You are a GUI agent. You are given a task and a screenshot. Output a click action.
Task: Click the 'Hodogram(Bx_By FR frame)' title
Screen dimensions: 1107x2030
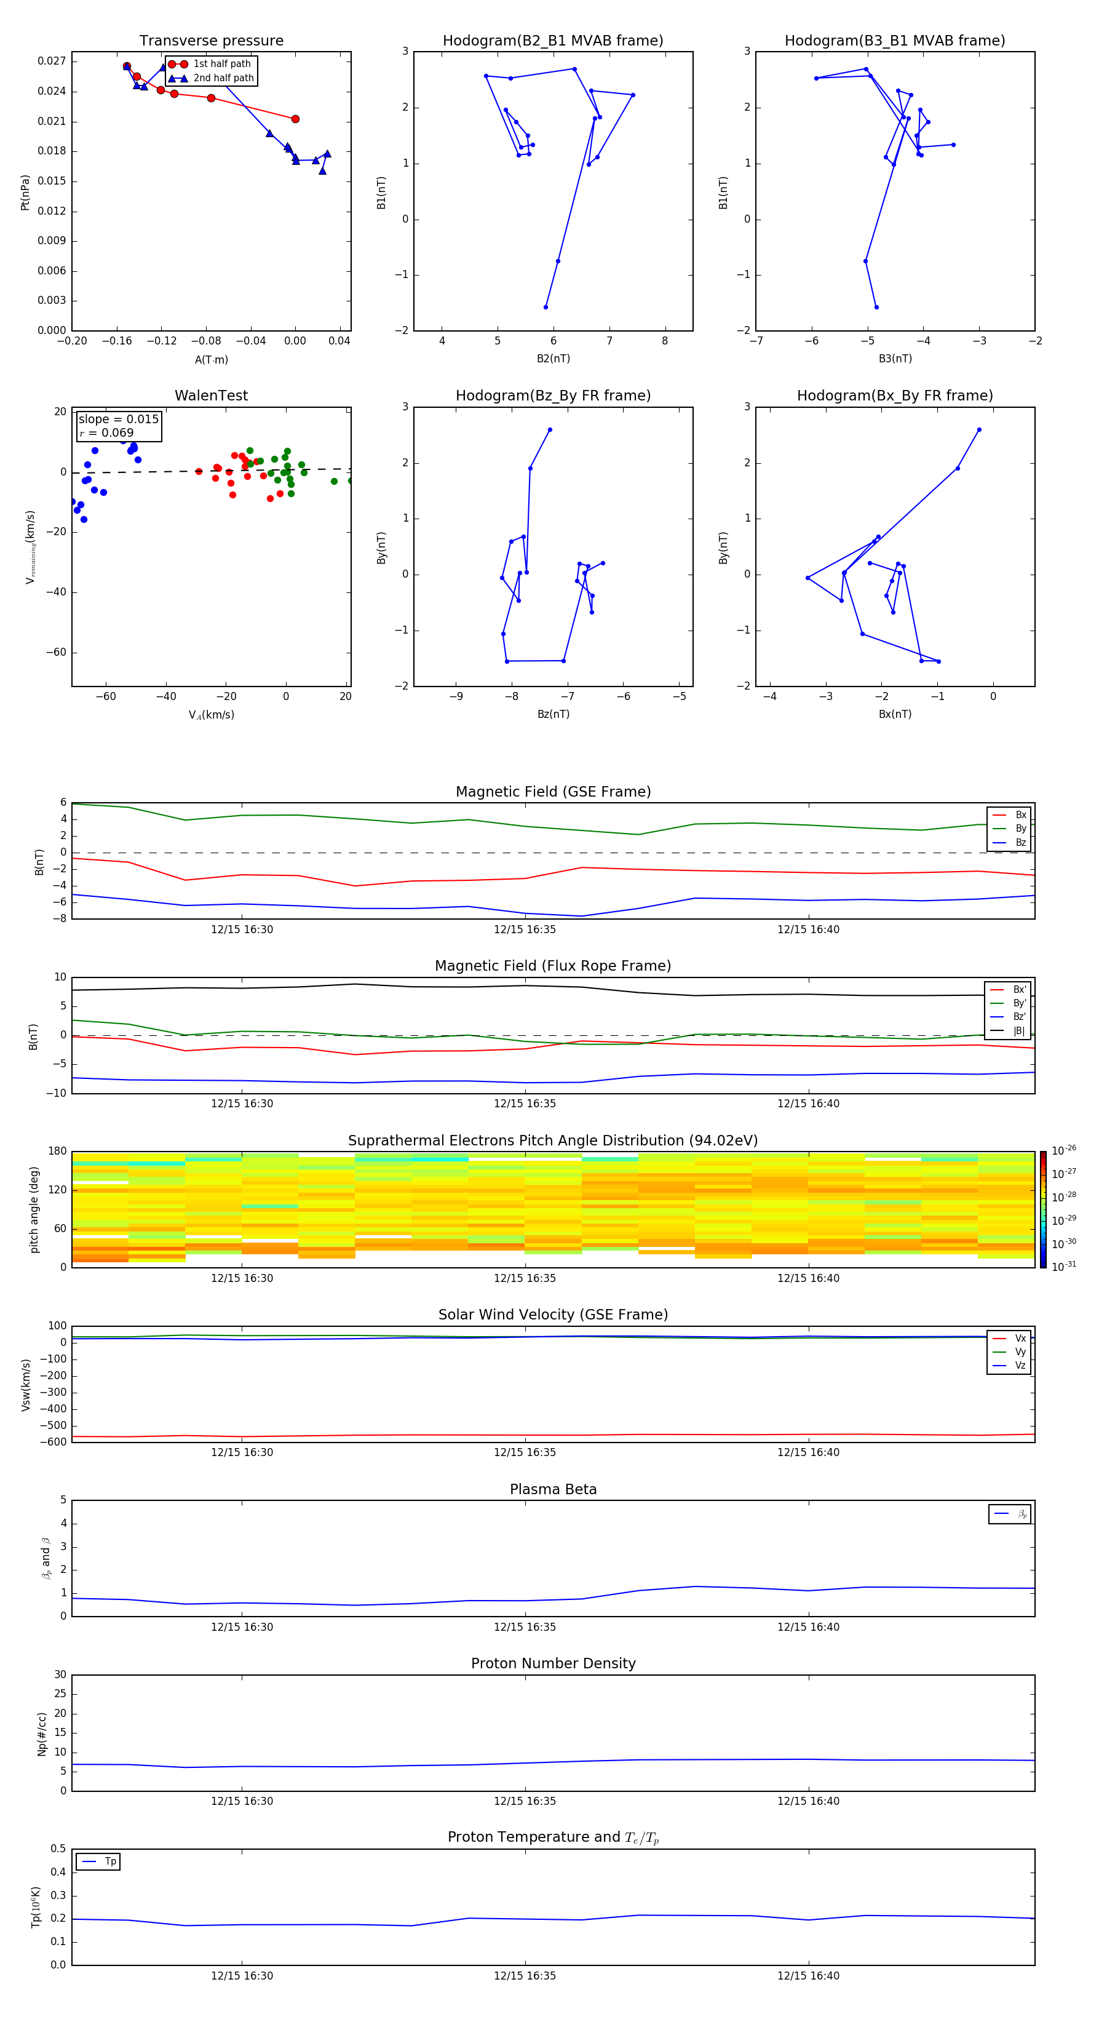coord(895,396)
